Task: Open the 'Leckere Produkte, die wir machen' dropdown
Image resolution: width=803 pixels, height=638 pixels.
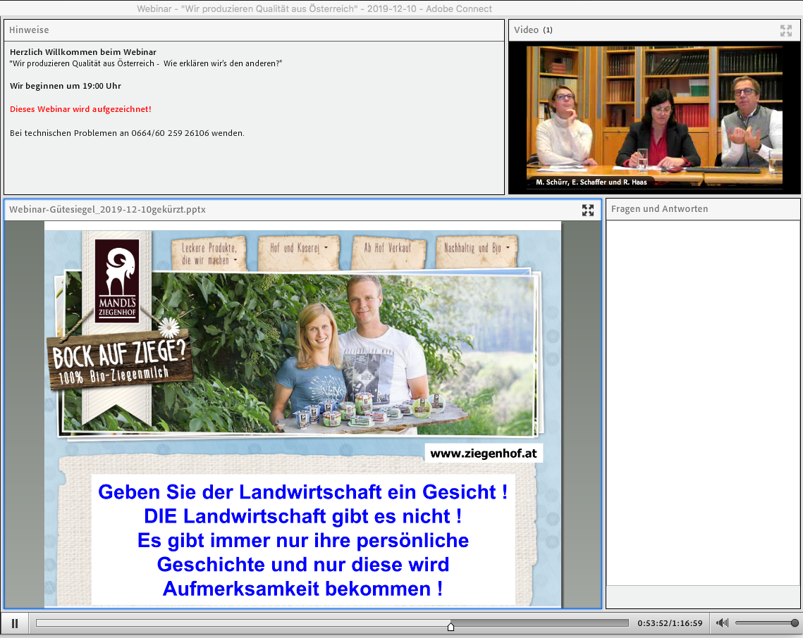Action: pos(209,254)
